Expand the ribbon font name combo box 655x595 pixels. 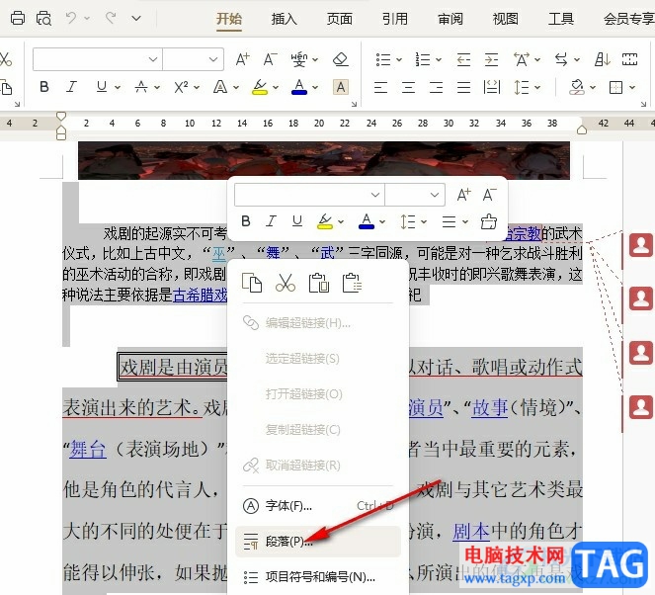pyautogui.click(x=153, y=59)
